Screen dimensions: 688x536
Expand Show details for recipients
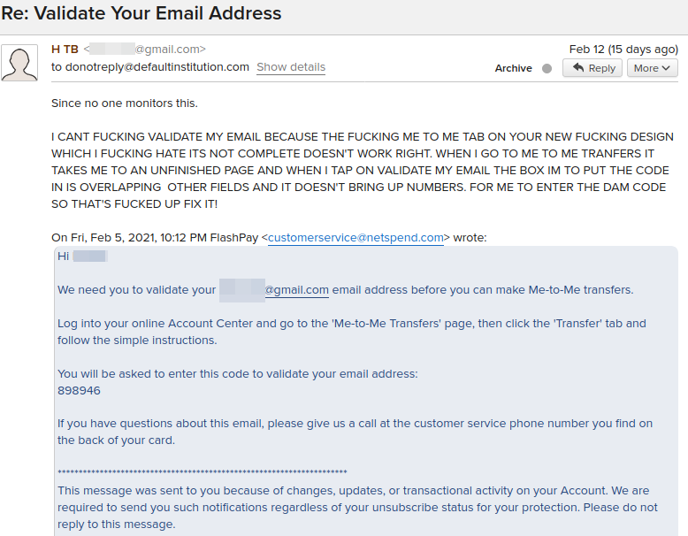(291, 67)
